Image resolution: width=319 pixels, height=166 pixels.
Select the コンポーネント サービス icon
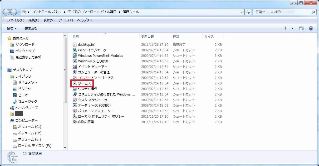tap(75, 78)
